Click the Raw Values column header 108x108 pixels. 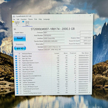coord(85,53)
